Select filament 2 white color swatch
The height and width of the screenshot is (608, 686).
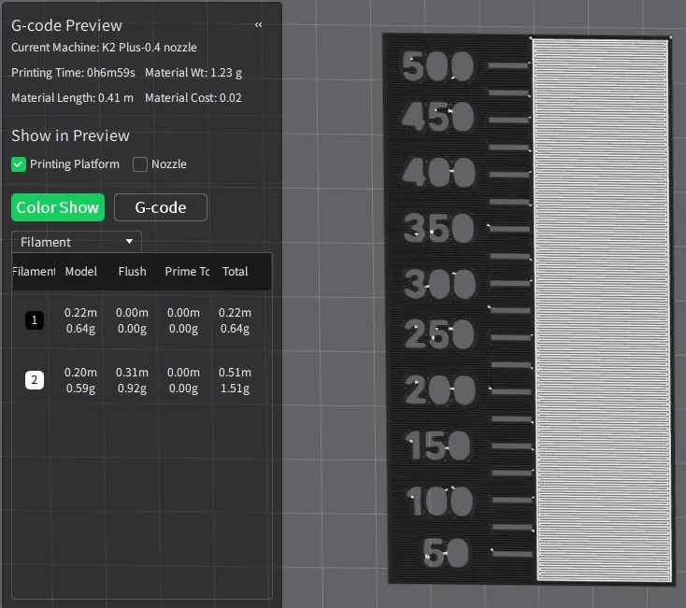click(x=35, y=380)
